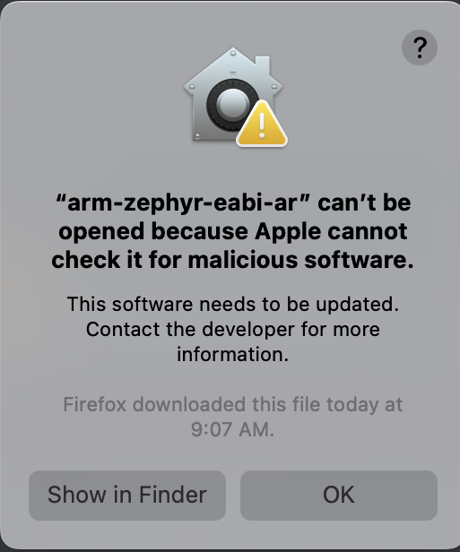Click "can't be" at the headline's first line end
The width and height of the screenshot is (460, 552).
364,203
